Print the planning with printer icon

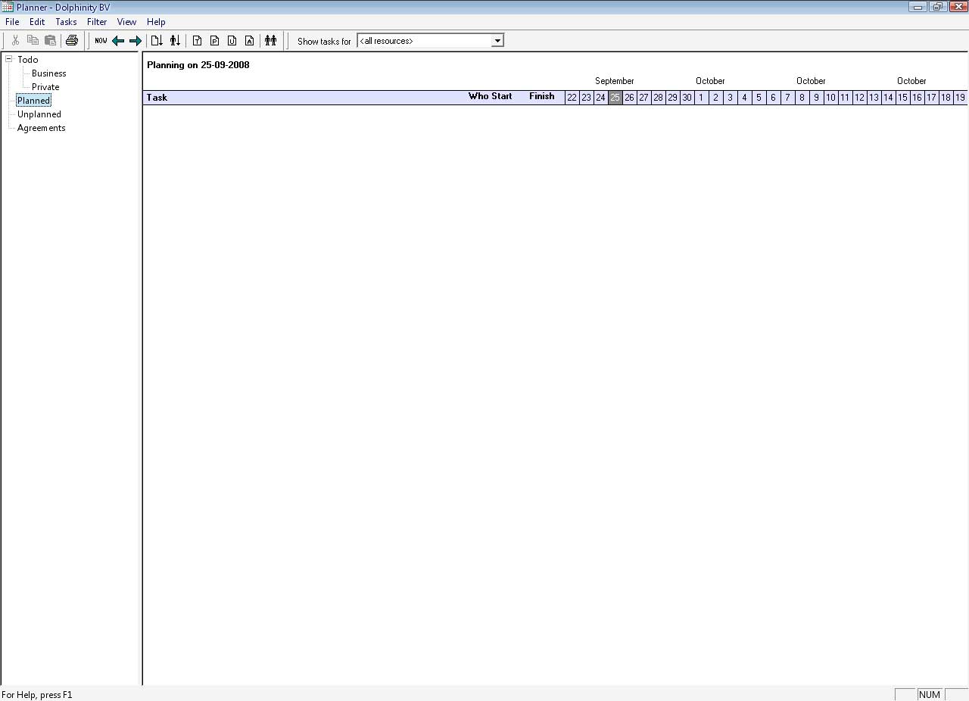(72, 41)
